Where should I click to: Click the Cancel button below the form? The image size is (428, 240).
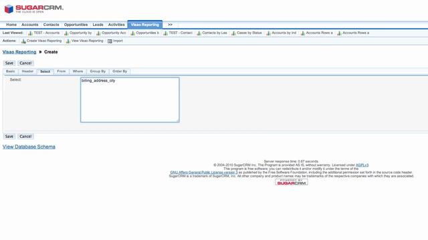tap(25, 136)
